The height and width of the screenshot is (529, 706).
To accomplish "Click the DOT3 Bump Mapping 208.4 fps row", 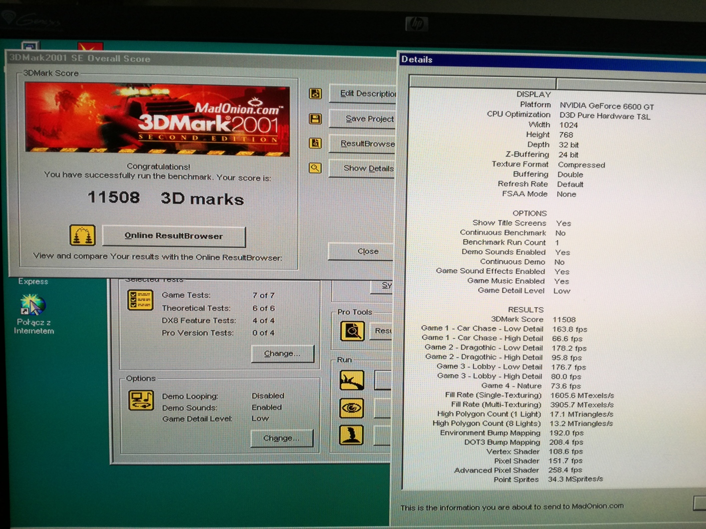I will point(524,442).
